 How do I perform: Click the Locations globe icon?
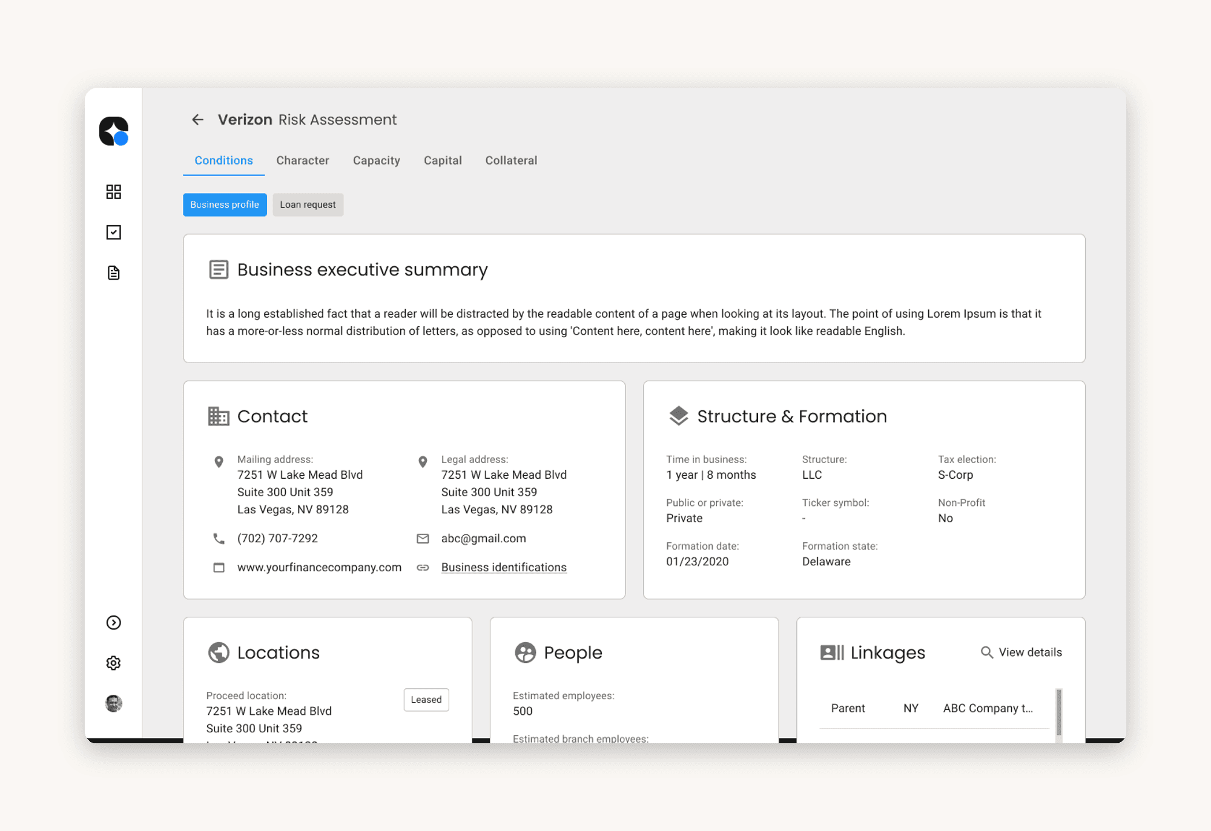[219, 652]
